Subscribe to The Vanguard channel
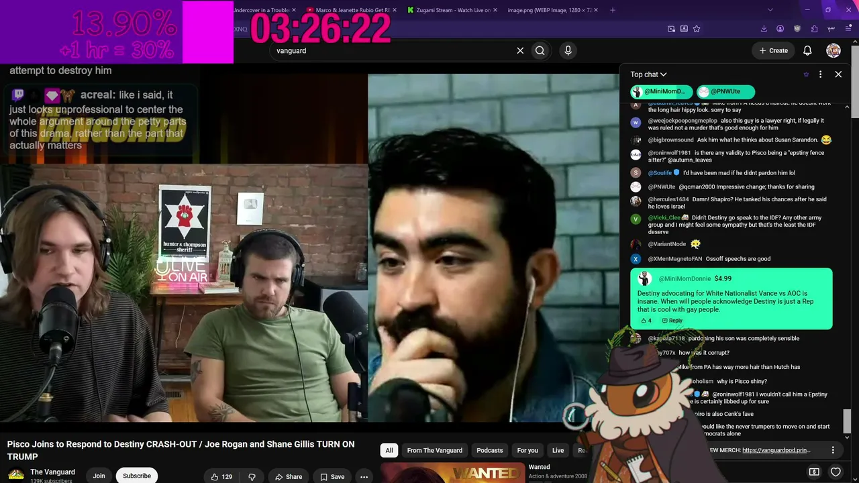Screen dimensions: 859x483 [x=137, y=476]
